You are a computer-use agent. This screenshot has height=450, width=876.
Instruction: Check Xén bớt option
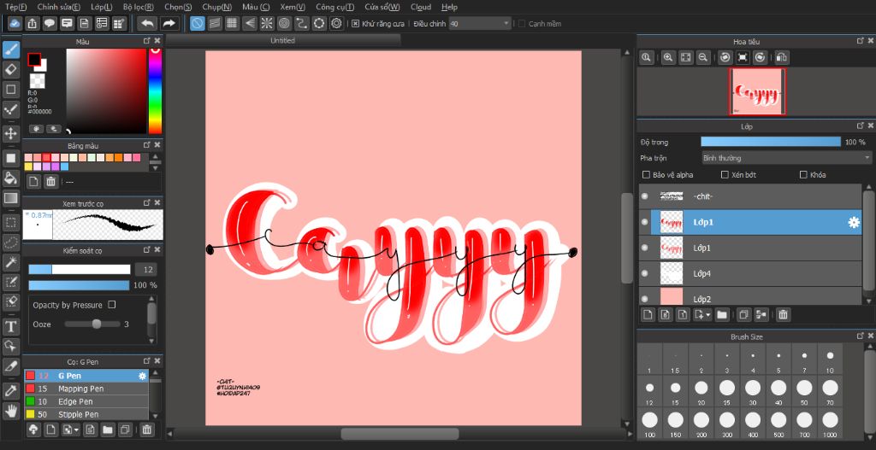pyautogui.click(x=725, y=174)
